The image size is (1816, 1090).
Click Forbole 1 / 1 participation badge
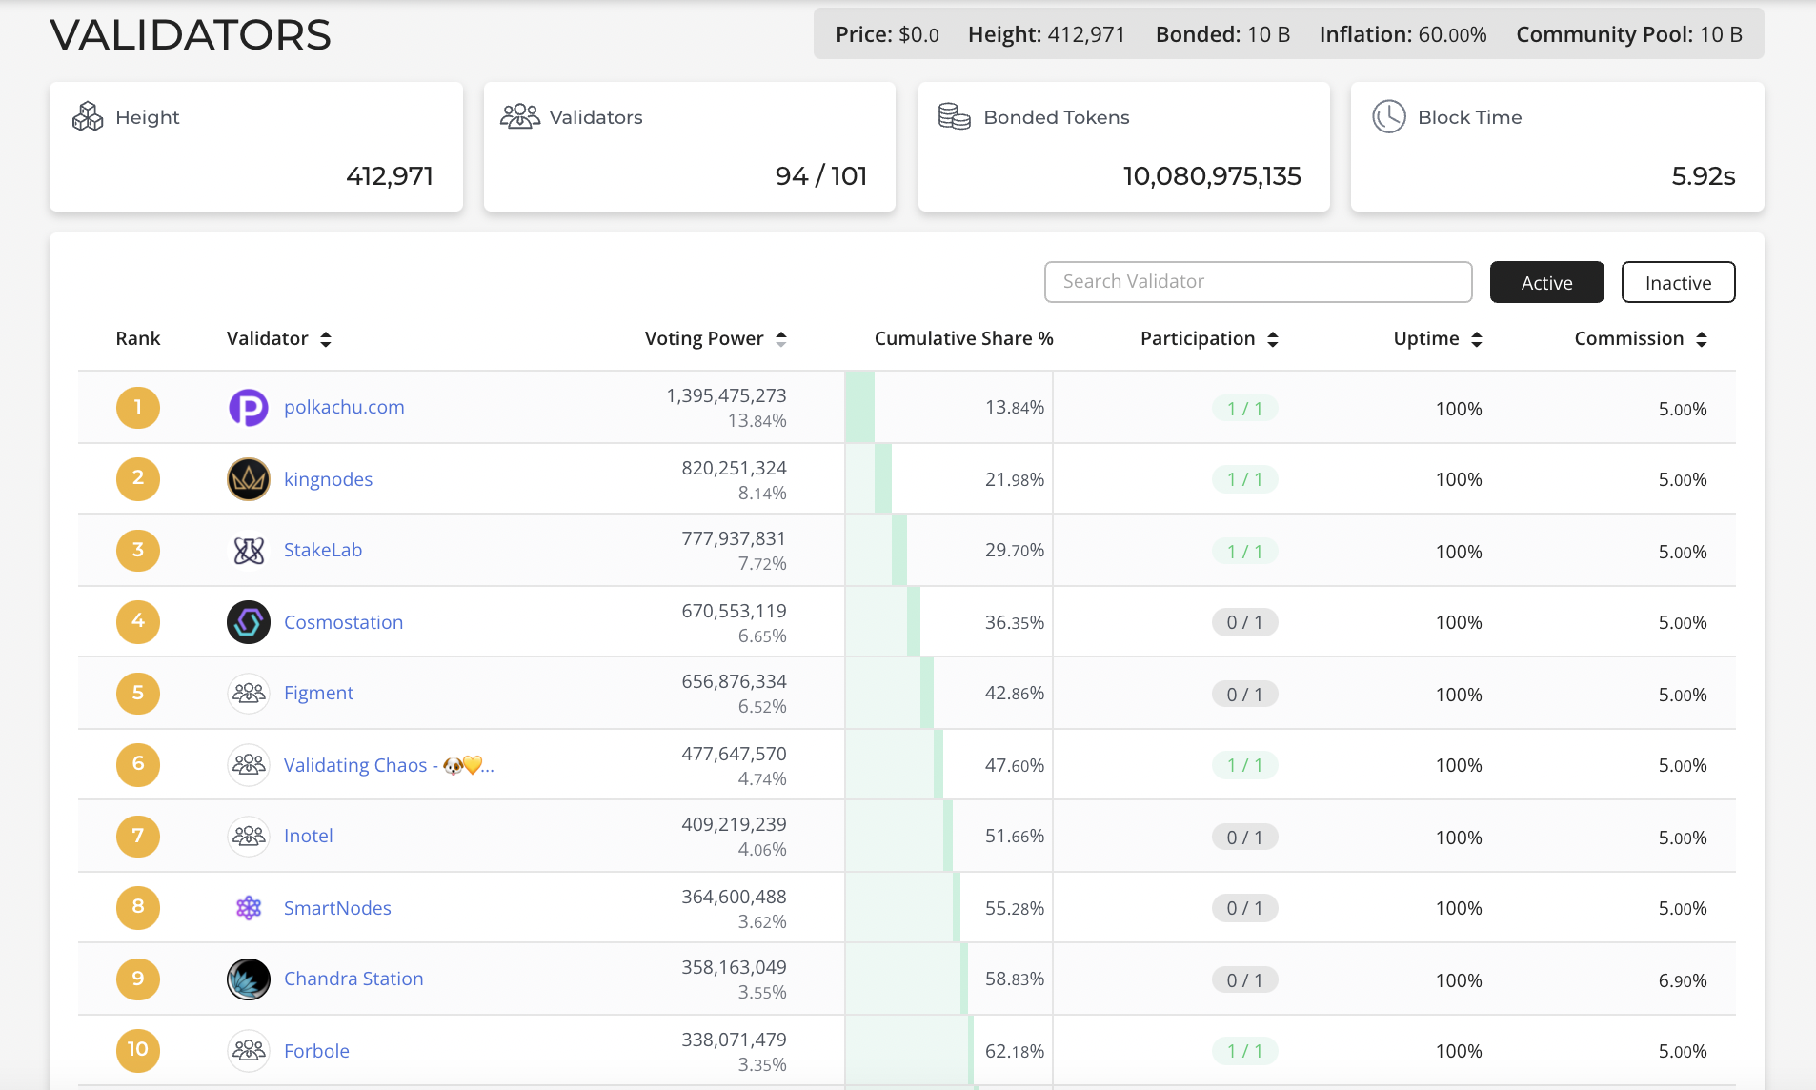pos(1244,1051)
